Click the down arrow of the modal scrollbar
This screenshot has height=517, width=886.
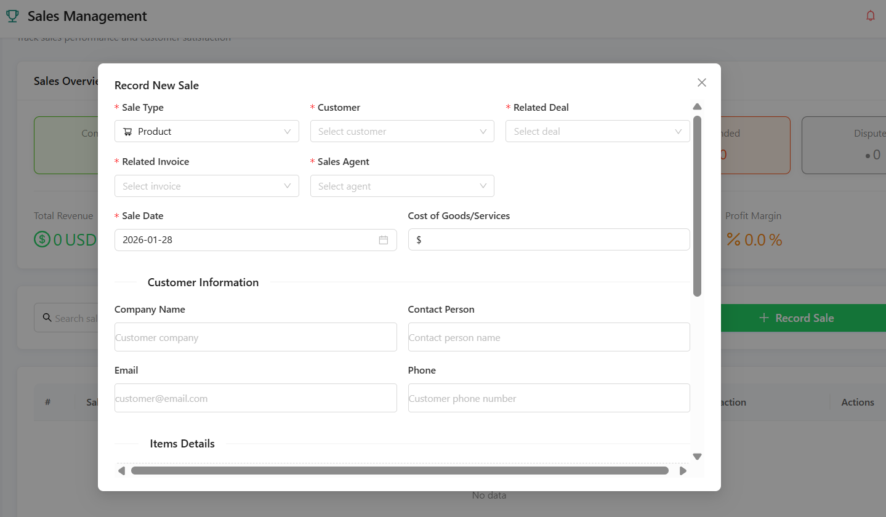pos(697,456)
